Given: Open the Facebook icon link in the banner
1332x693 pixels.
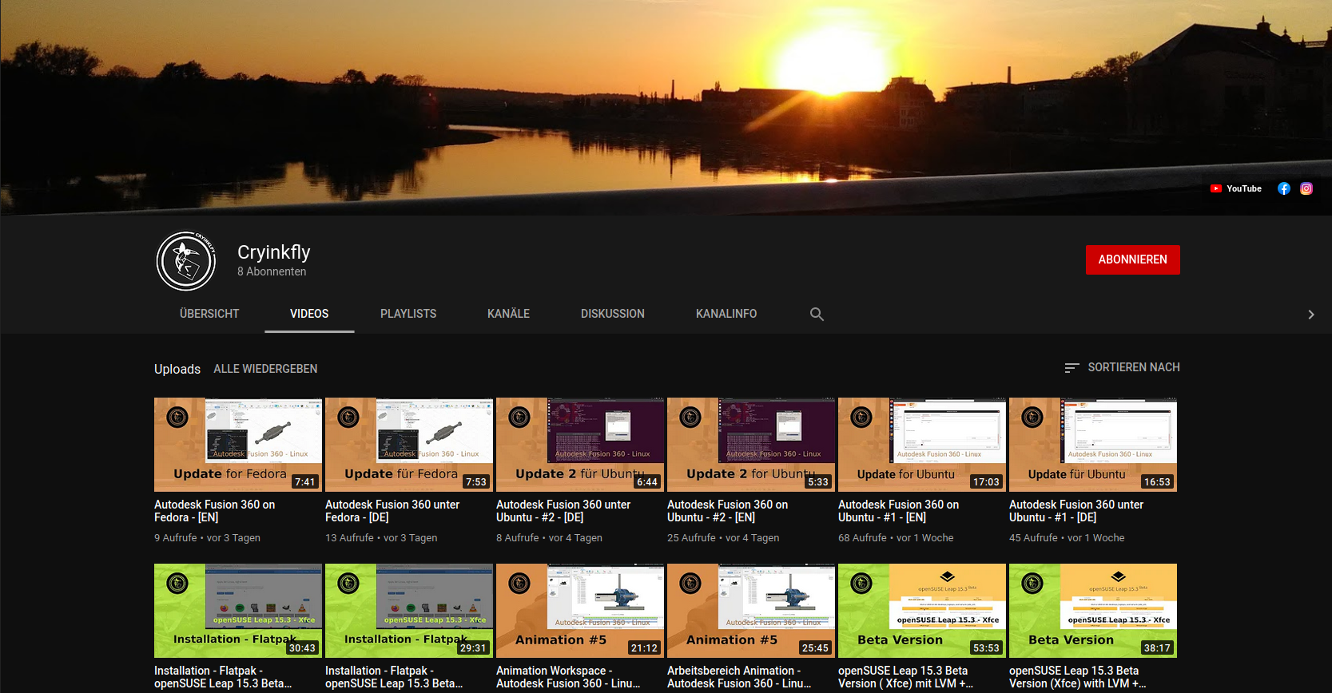Looking at the screenshot, I should tap(1284, 188).
